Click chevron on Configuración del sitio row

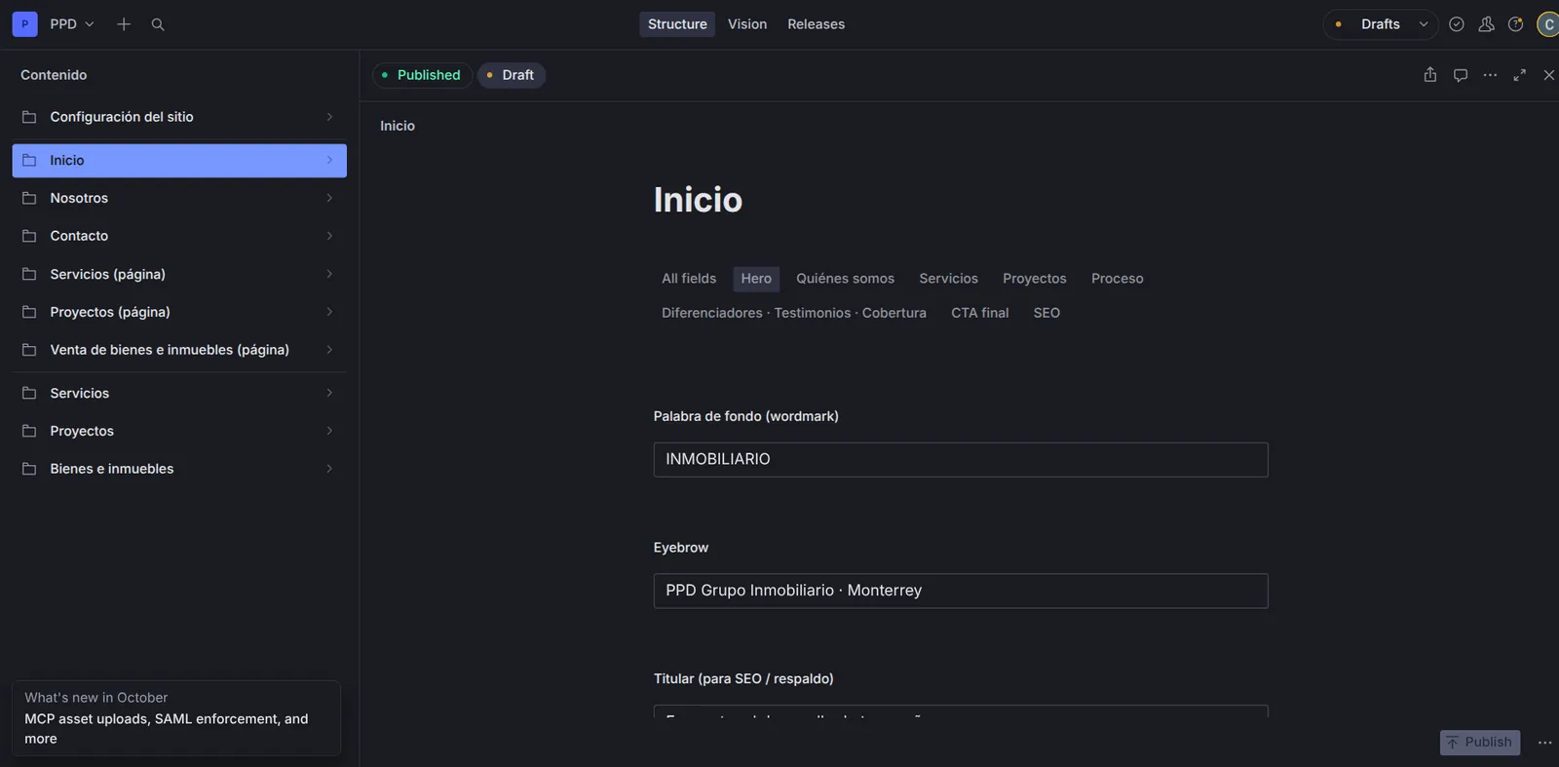329,117
